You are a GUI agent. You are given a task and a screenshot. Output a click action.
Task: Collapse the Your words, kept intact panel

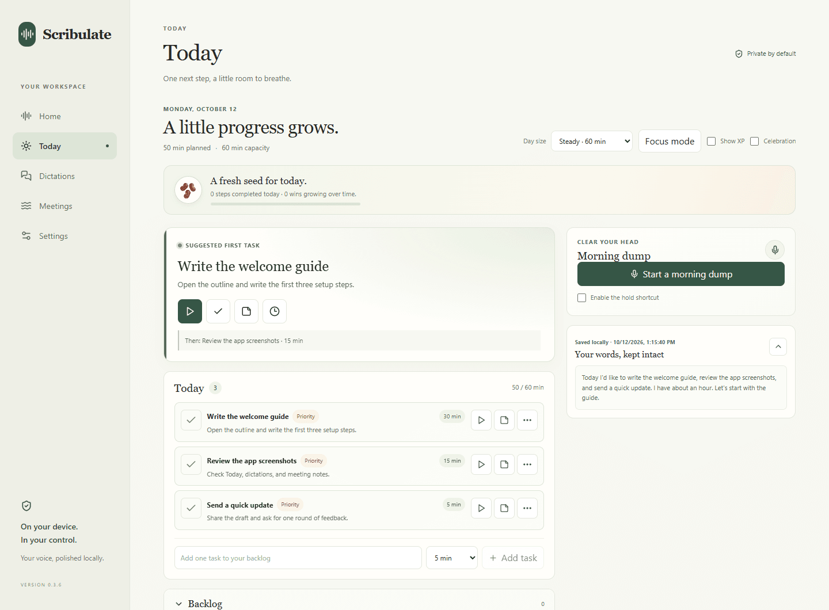[778, 346]
